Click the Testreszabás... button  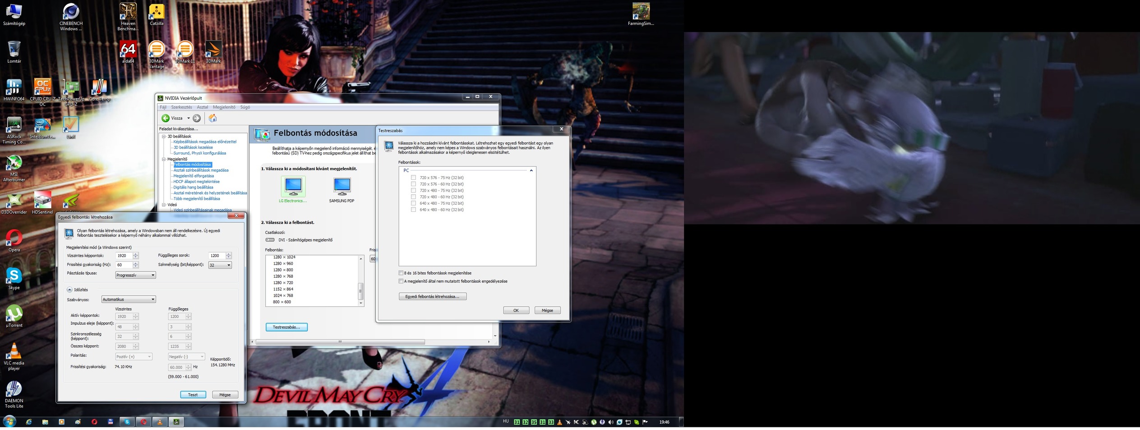click(286, 327)
